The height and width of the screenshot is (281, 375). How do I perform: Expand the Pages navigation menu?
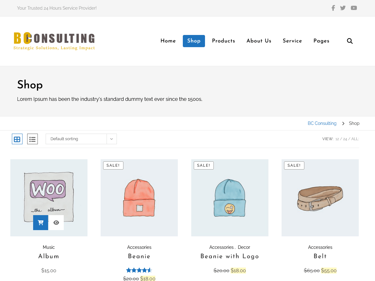[x=321, y=41]
